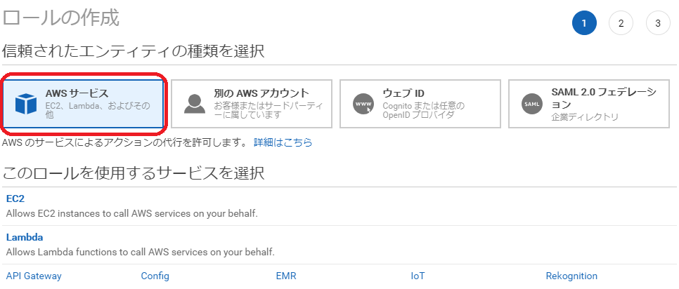Screen dimensions: 679x289
Task: Click the www Web ID icon
Action: [x=363, y=104]
